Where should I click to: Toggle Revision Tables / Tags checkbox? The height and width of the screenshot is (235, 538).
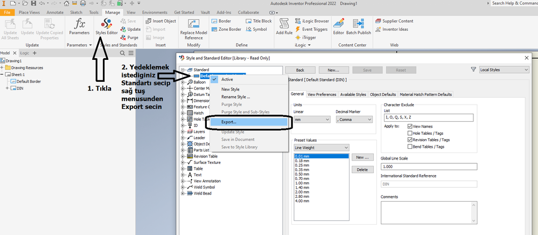(410, 140)
